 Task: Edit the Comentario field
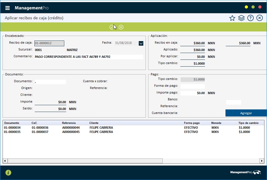89,57
